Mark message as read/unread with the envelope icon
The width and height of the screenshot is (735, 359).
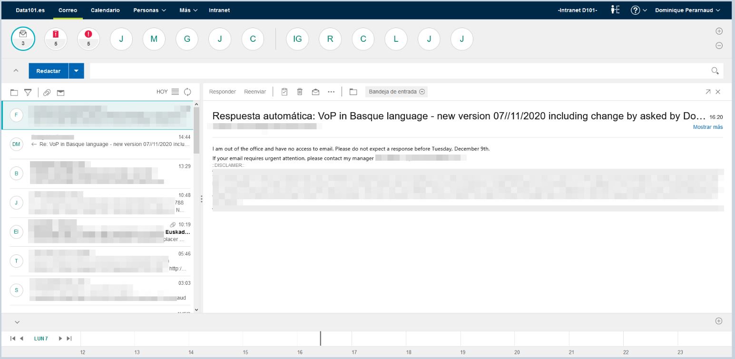point(315,92)
